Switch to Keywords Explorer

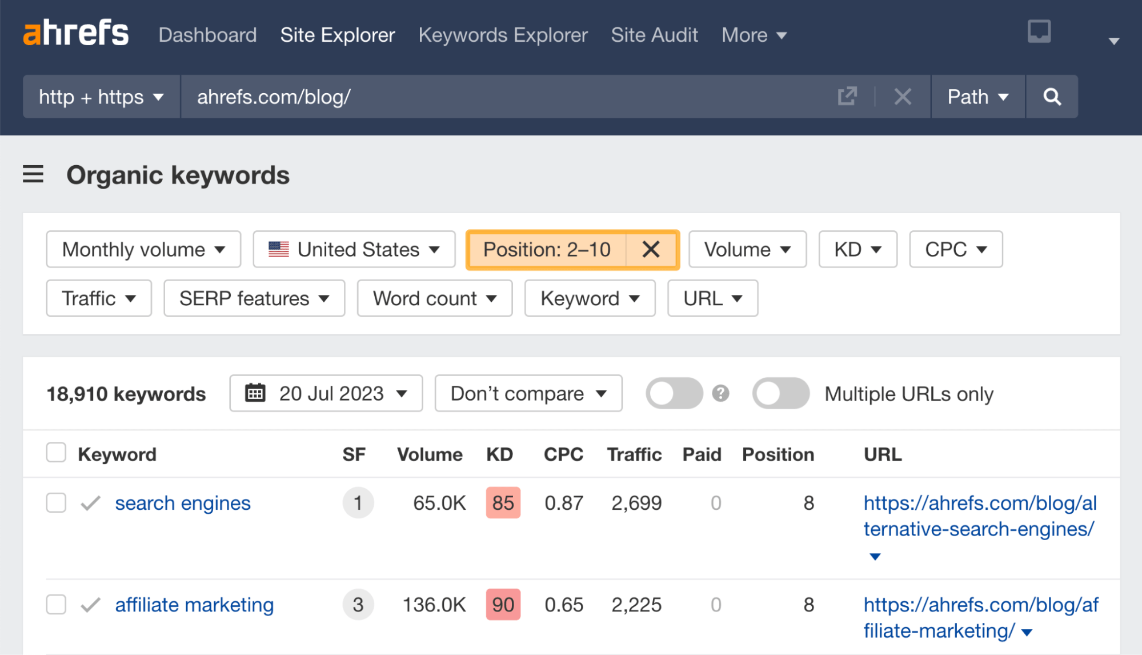click(x=503, y=35)
